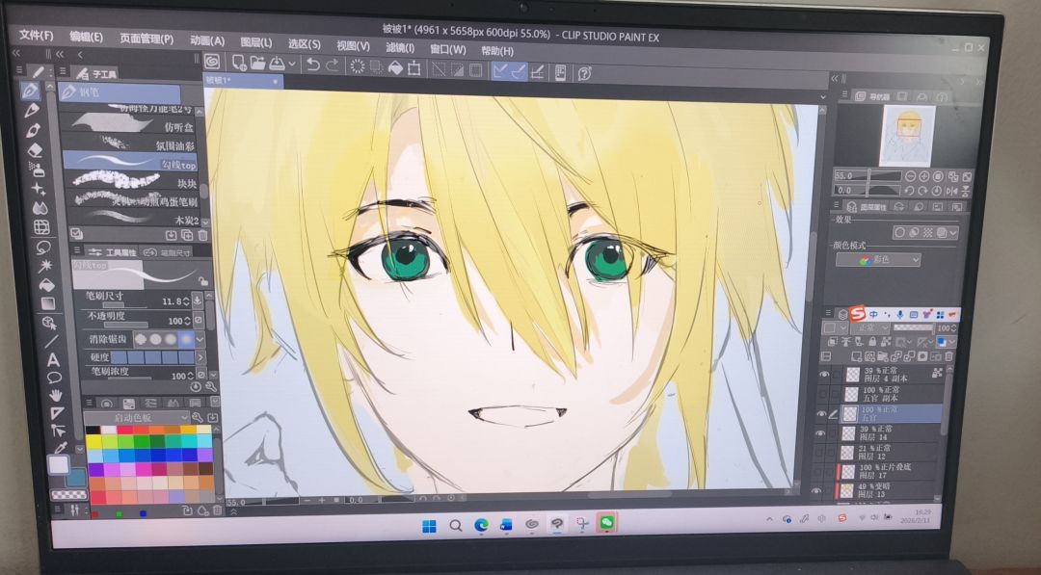This screenshot has width=1041, height=575.
Task: Click the New document icon
Action: tap(238, 63)
